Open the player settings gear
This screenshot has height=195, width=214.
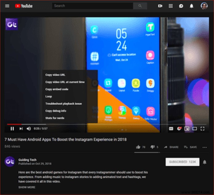(179, 129)
